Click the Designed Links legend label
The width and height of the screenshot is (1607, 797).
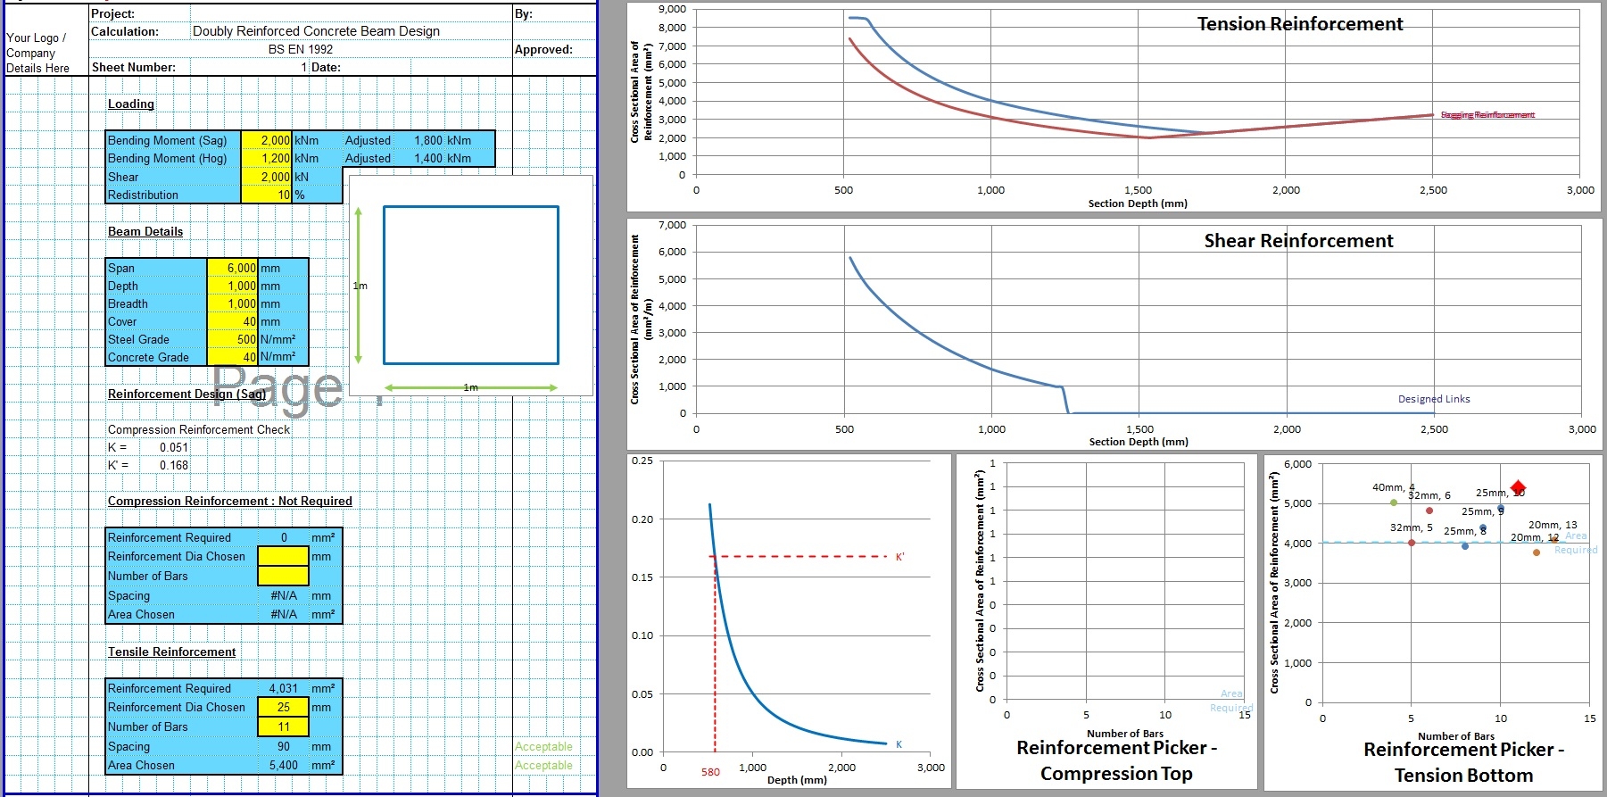(1433, 399)
